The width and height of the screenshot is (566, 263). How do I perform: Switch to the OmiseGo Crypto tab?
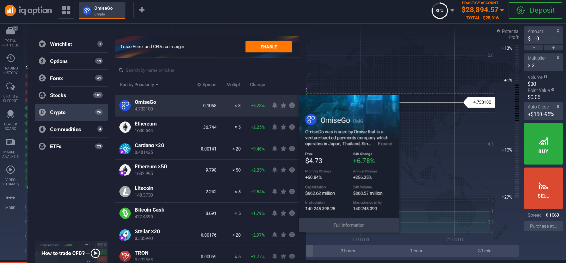tap(102, 10)
